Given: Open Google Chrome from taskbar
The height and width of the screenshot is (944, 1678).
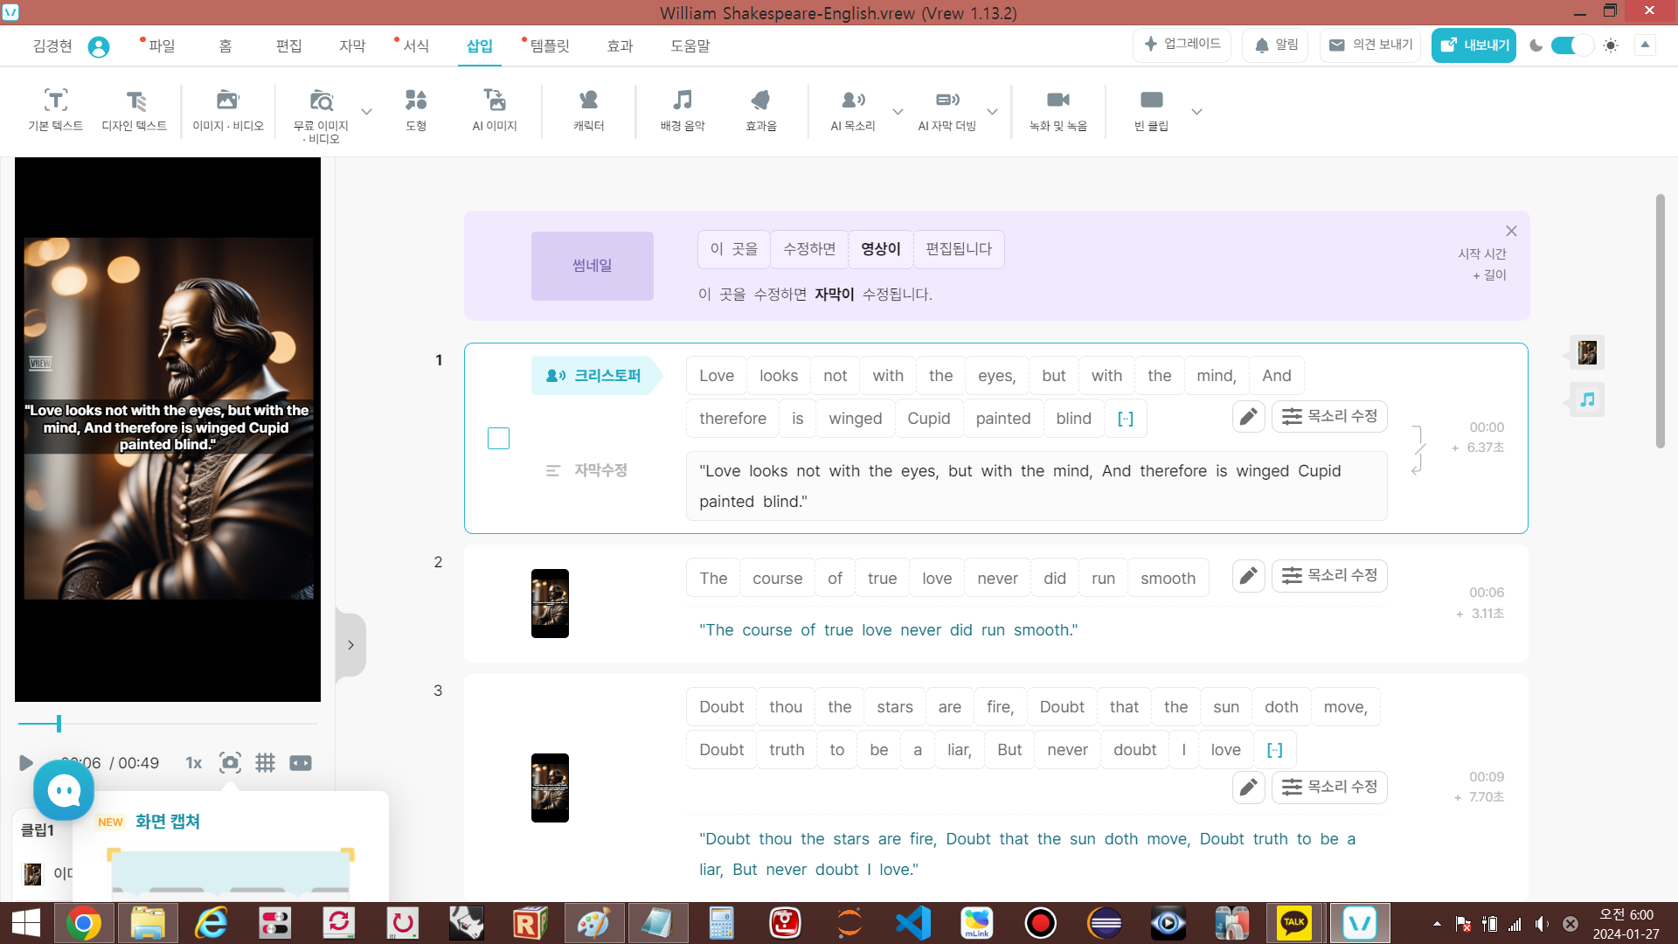Looking at the screenshot, I should coord(84,923).
